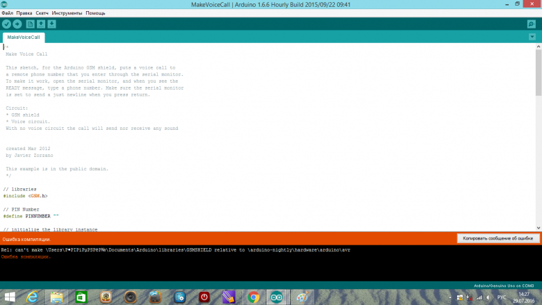Open the red power button taskbar icon
The height and width of the screenshot is (305, 542).
pyautogui.click(x=204, y=297)
